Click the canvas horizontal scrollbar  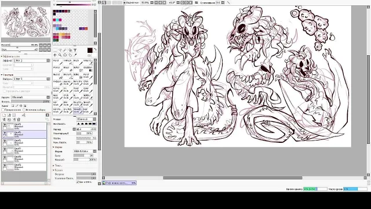click(x=232, y=178)
